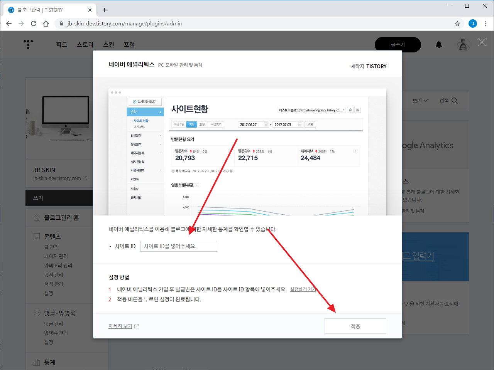The height and width of the screenshot is (370, 494).
Task: Open 설정 under 콘텐츠
Action: coord(49,293)
